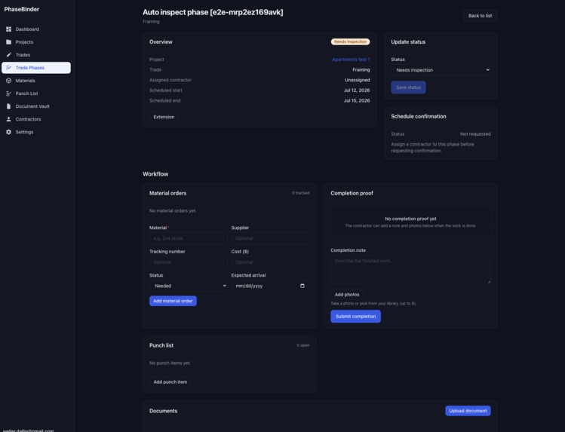This screenshot has height=432, width=565.
Task: Click the Jul 15, 2026 end date
Action: (357, 101)
